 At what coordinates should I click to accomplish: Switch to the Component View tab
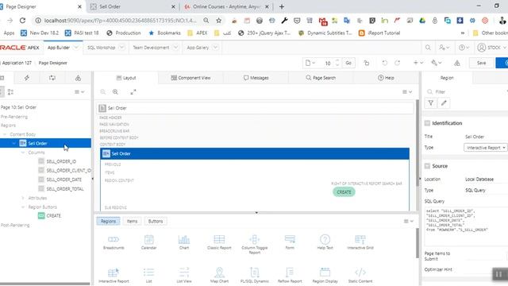point(190,78)
